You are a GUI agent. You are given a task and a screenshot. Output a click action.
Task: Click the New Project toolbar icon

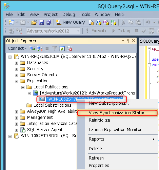11,22
